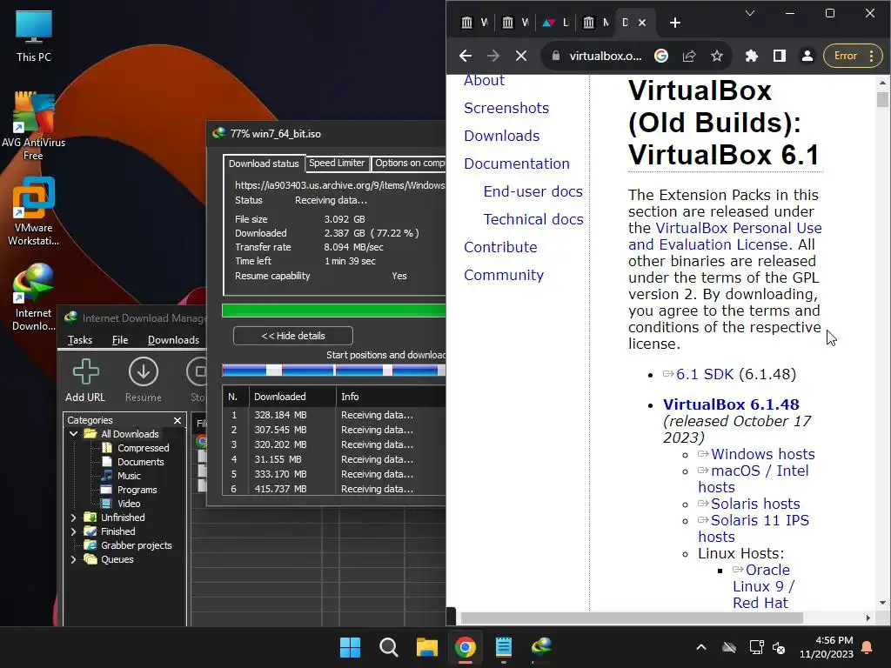Go back in the Chrome browser
Viewport: 891px width, 668px height.
[x=466, y=56]
